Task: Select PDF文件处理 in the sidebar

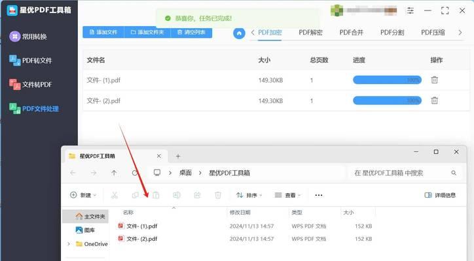Action: pos(34,108)
